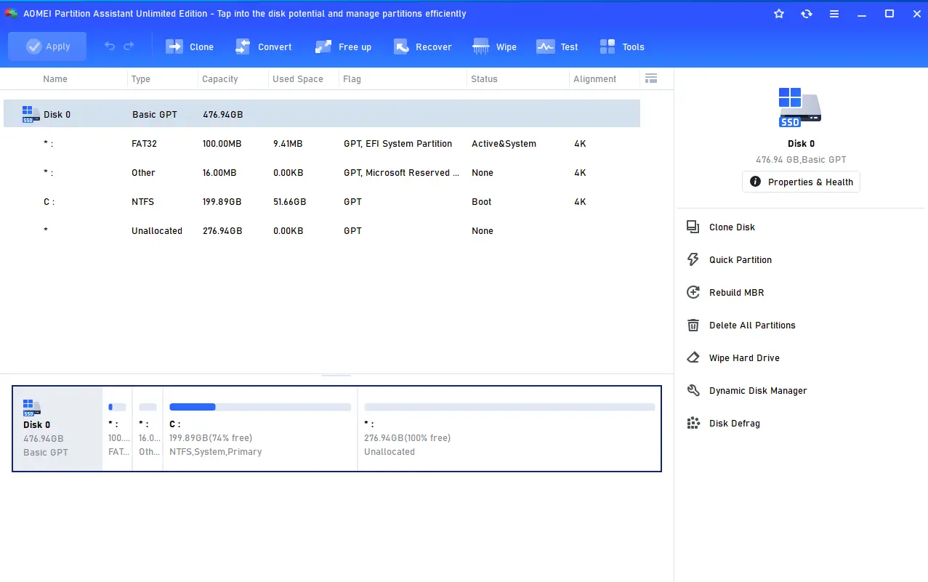Click the Disk Defrag icon
The image size is (928, 582).
point(693,423)
